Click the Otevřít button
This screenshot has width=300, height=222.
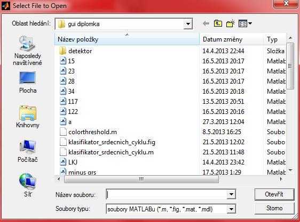coord(274,194)
